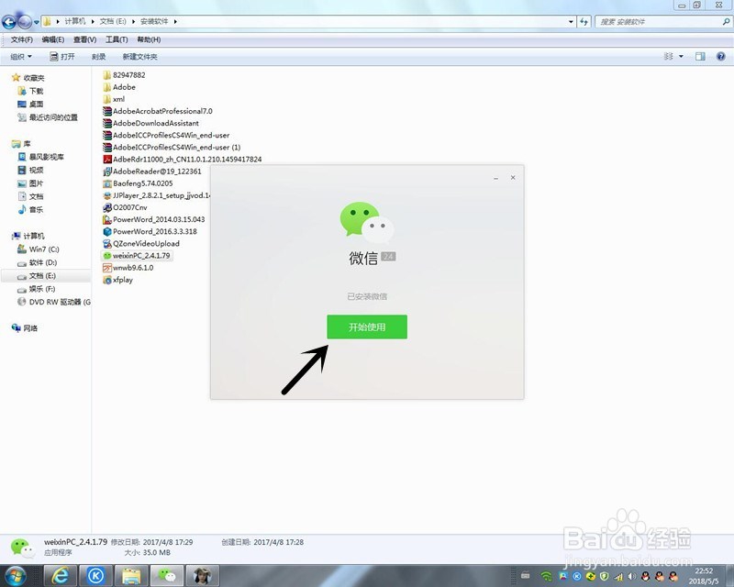
Task: Open the 暴风影视库 library
Action: (x=40, y=157)
